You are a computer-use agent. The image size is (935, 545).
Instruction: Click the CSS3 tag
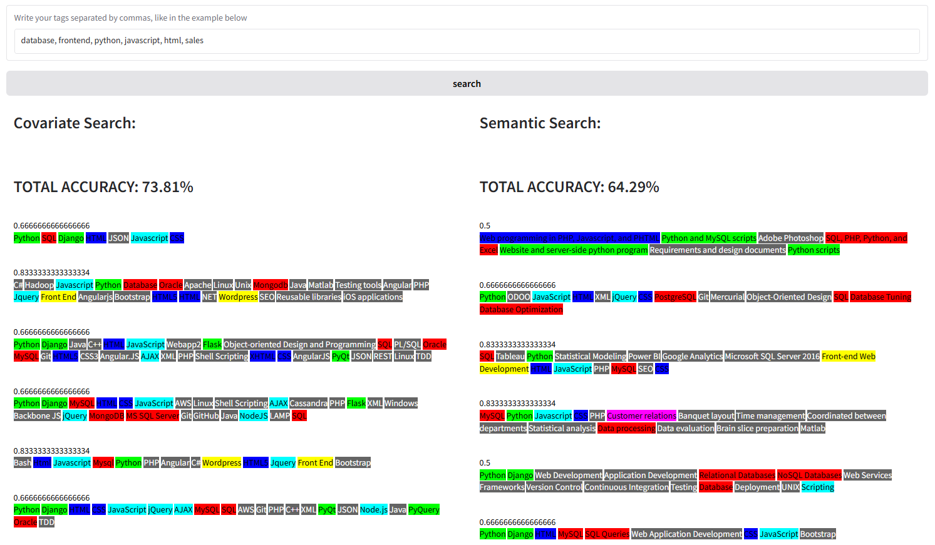tap(89, 357)
